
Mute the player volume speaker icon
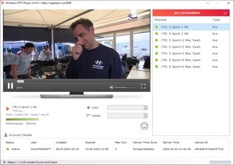[111, 87]
